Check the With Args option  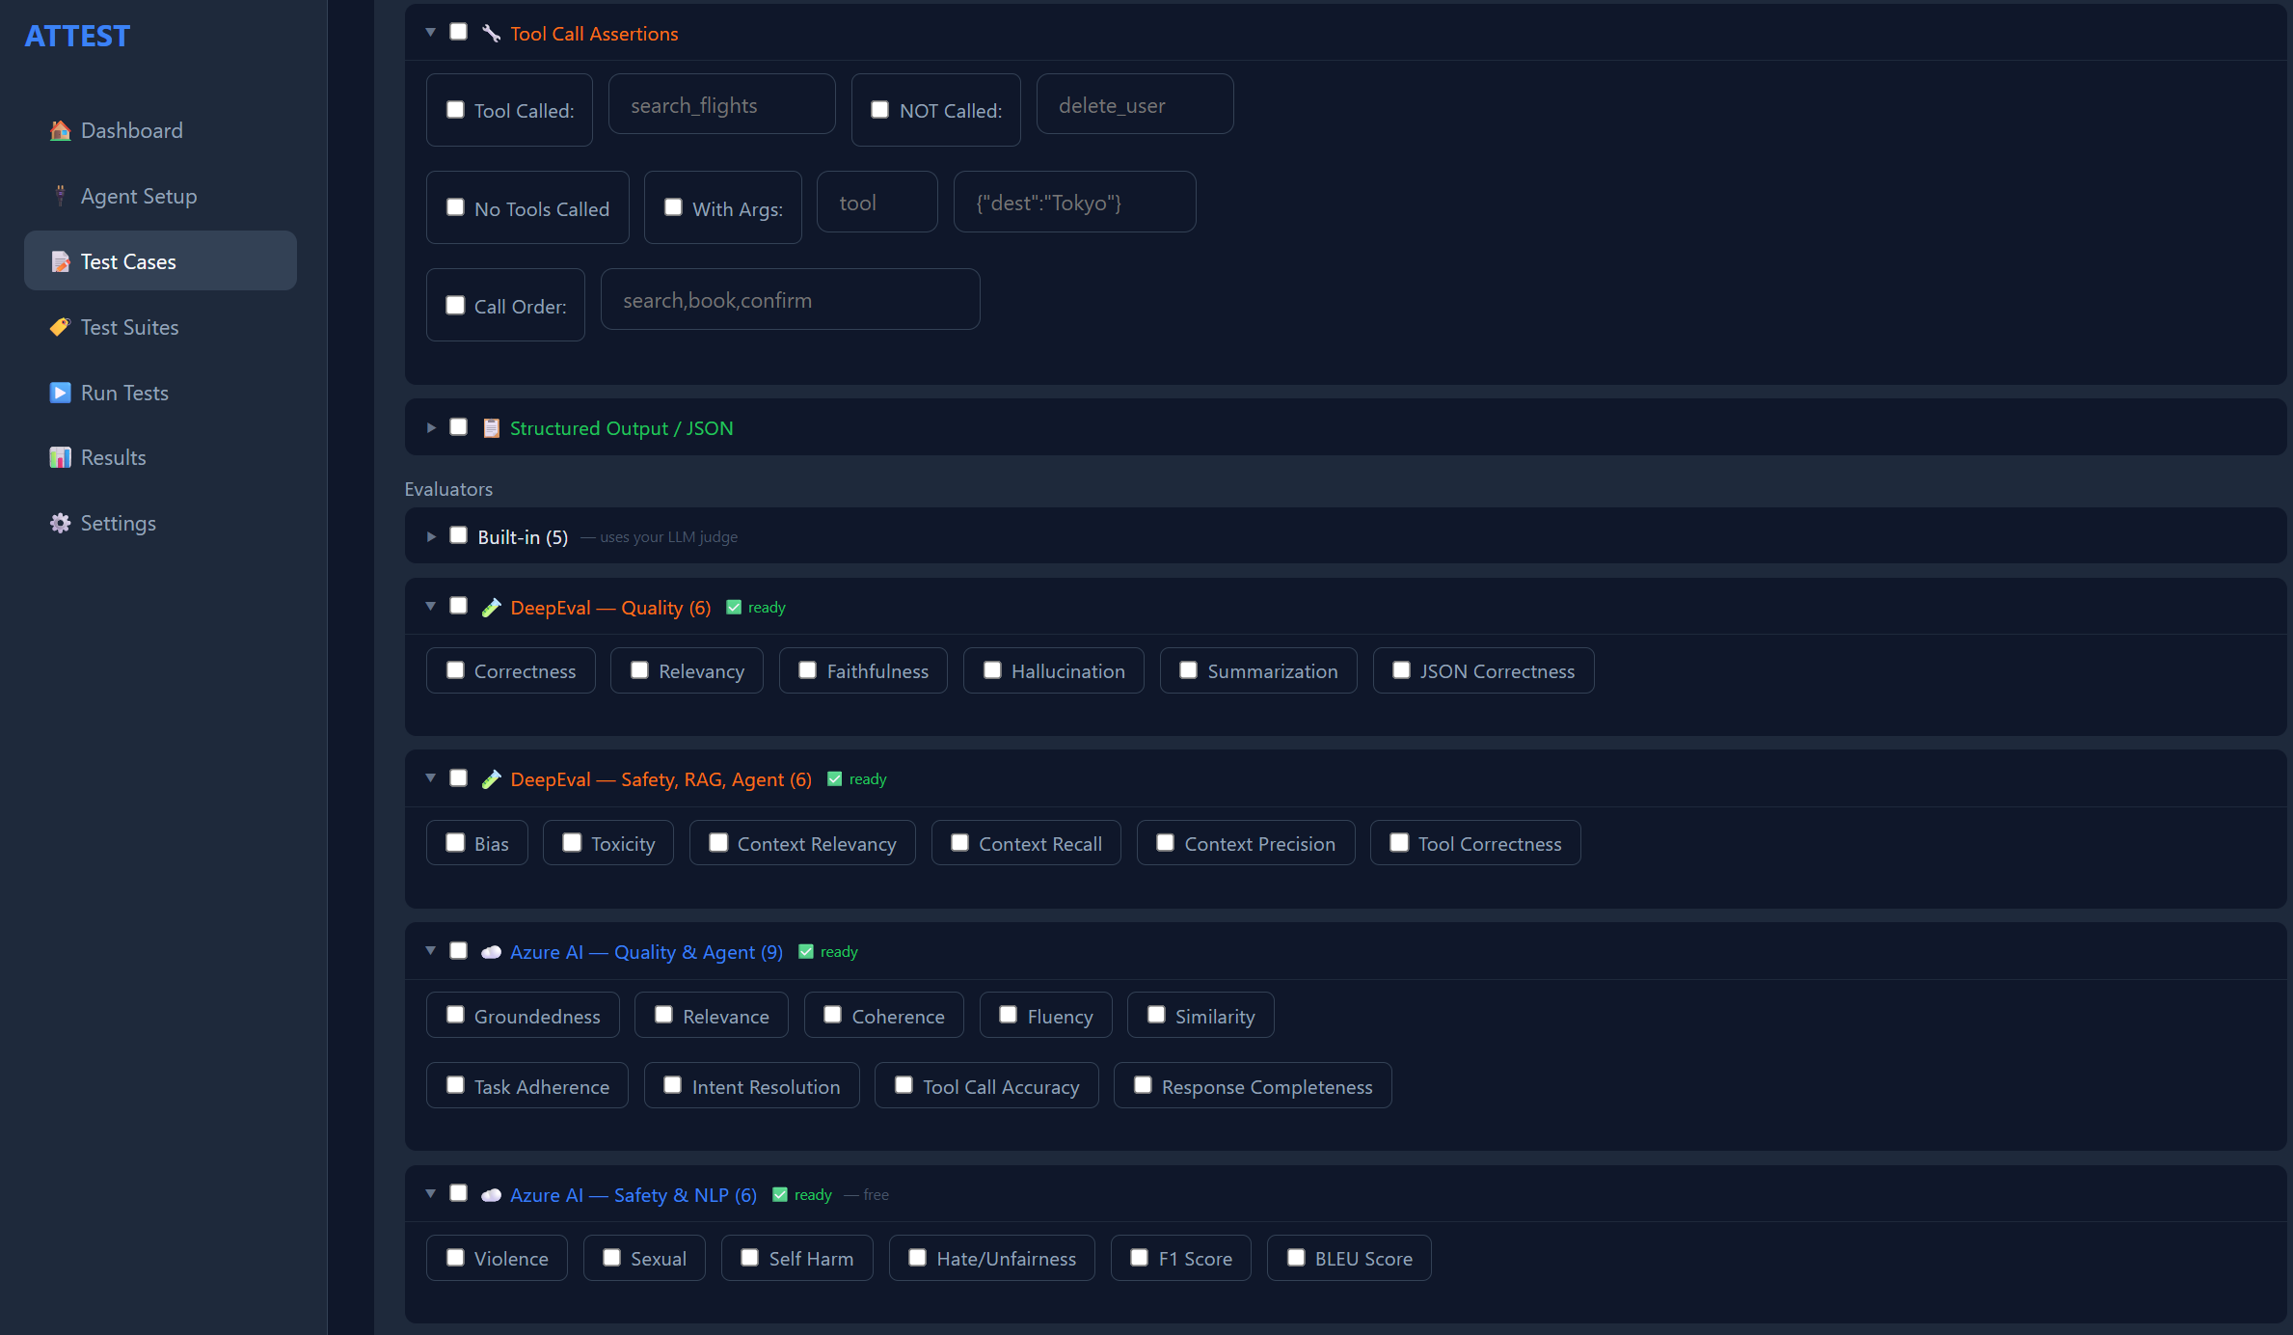point(673,207)
